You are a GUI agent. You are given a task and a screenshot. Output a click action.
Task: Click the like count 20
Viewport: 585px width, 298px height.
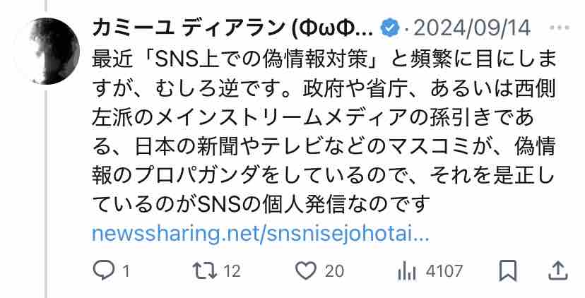[334, 271]
